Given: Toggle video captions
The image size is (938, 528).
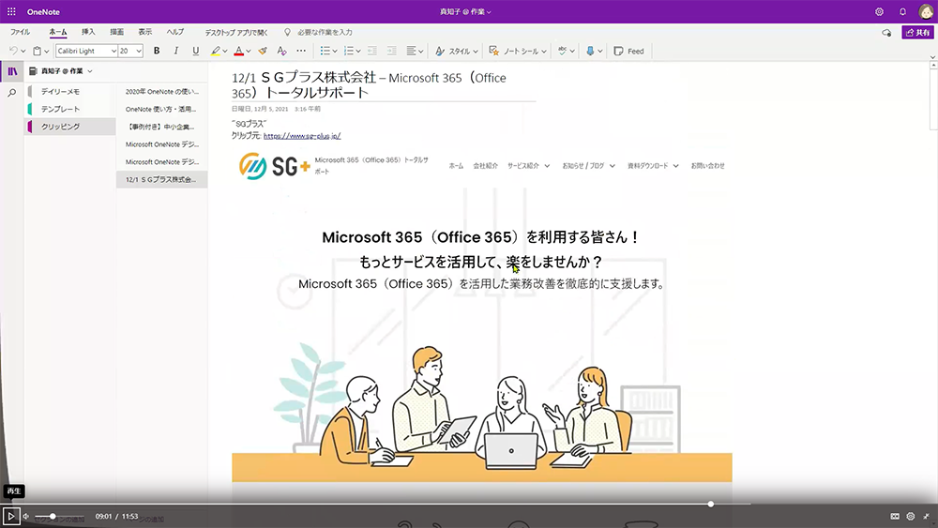Looking at the screenshot, I should [x=895, y=516].
